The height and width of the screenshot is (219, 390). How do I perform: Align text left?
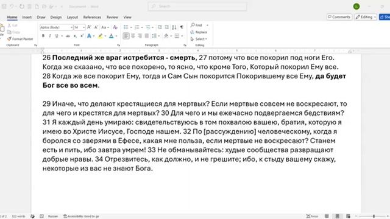click(126, 36)
